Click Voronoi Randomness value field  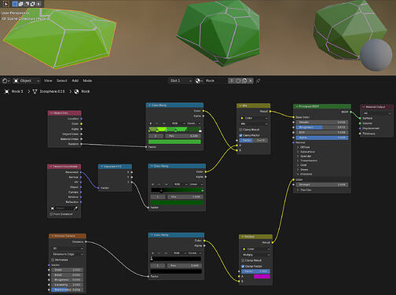click(x=68, y=290)
